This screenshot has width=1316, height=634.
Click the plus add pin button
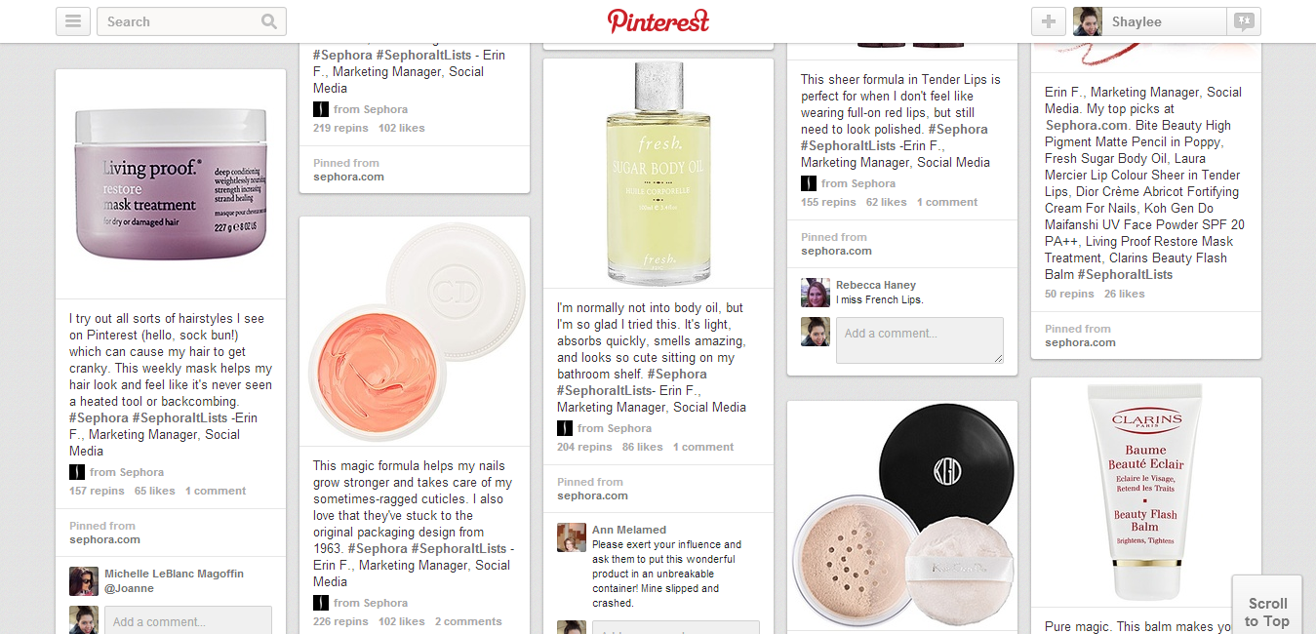[x=1049, y=21]
